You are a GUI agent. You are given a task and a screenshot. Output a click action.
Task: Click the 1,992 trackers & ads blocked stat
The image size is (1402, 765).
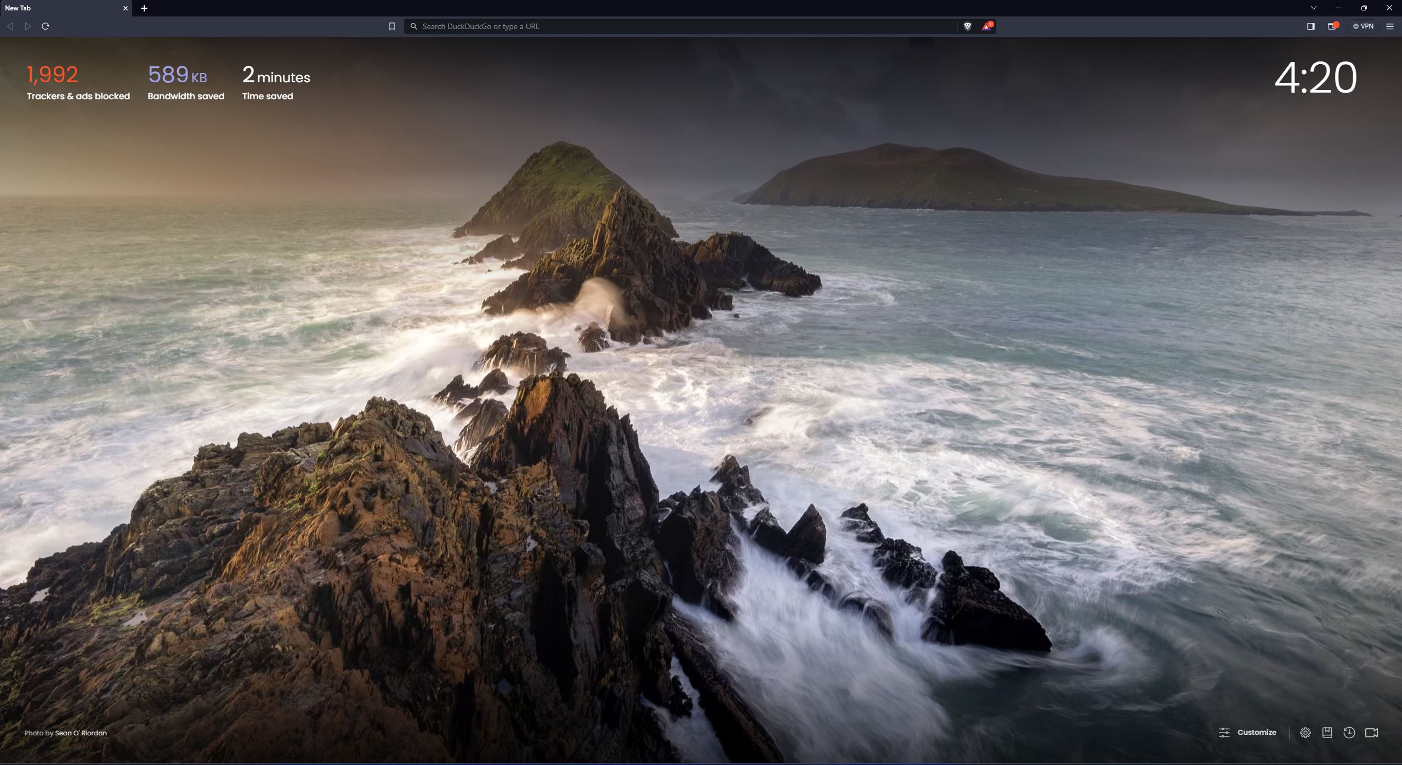(78, 83)
